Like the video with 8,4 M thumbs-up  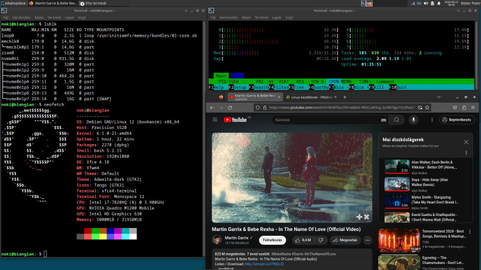(x=303, y=241)
